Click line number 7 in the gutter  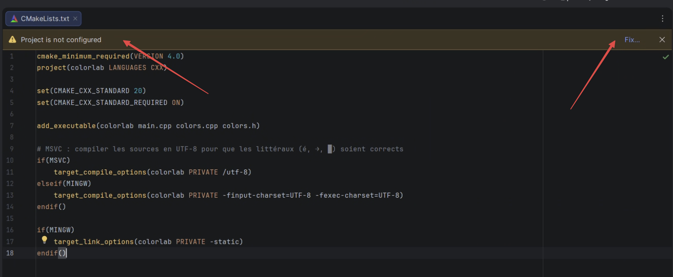pos(12,126)
